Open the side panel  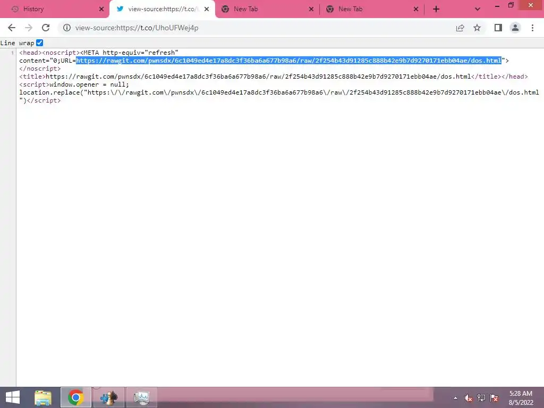(x=498, y=28)
